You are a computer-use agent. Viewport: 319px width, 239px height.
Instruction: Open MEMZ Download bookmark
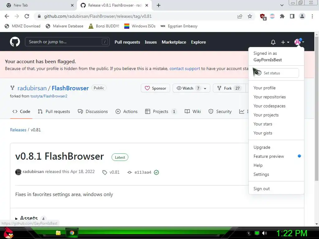22,26
